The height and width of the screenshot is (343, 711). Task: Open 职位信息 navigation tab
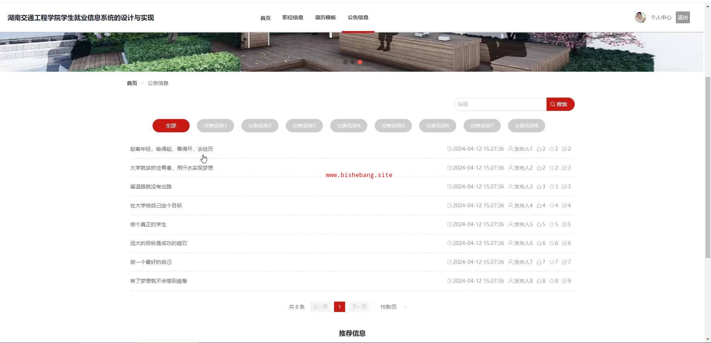pos(293,17)
